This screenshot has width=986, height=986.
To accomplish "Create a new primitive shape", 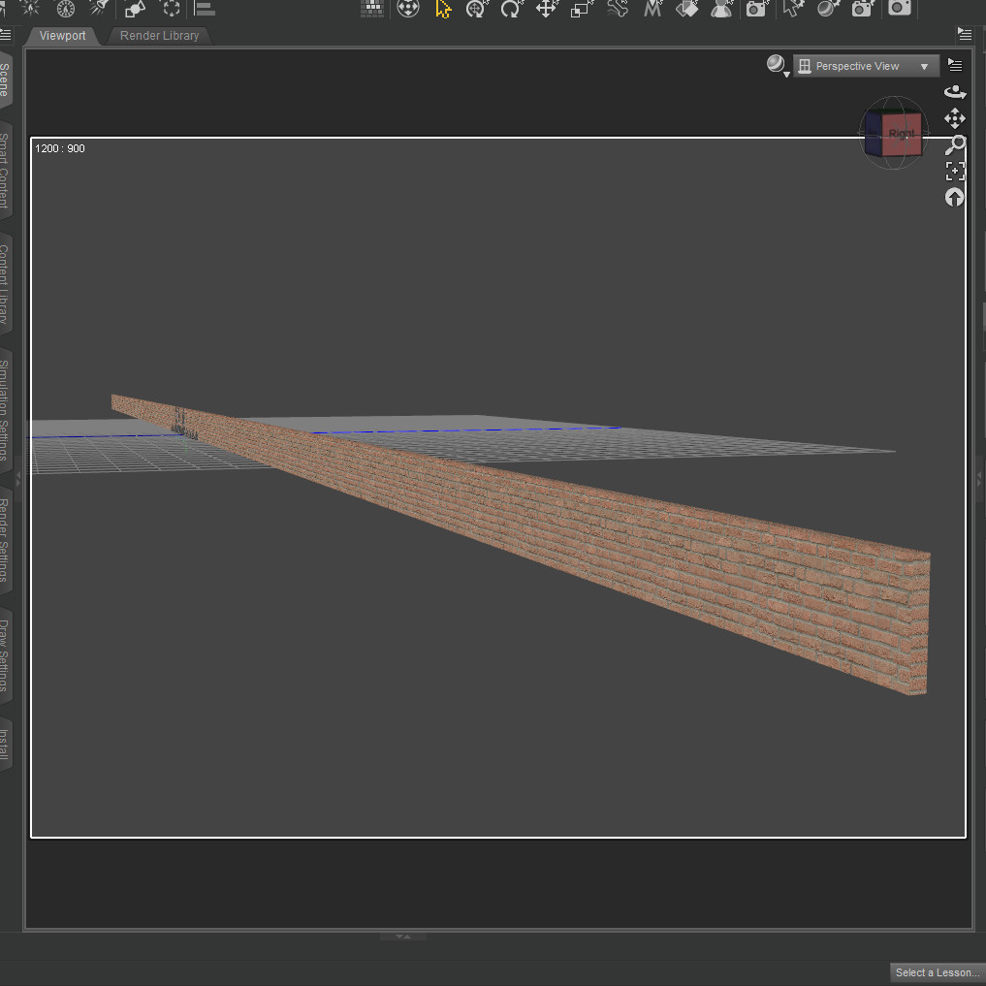I will [x=135, y=8].
